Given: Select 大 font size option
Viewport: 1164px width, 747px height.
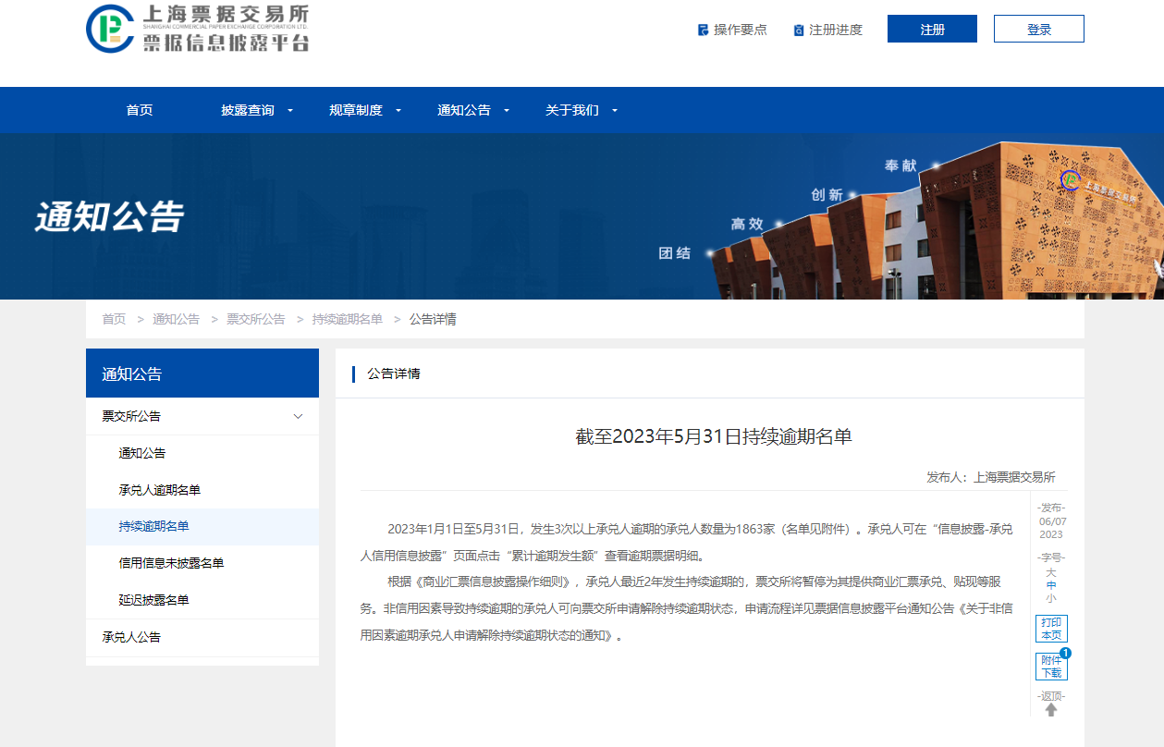Looking at the screenshot, I should [1051, 572].
